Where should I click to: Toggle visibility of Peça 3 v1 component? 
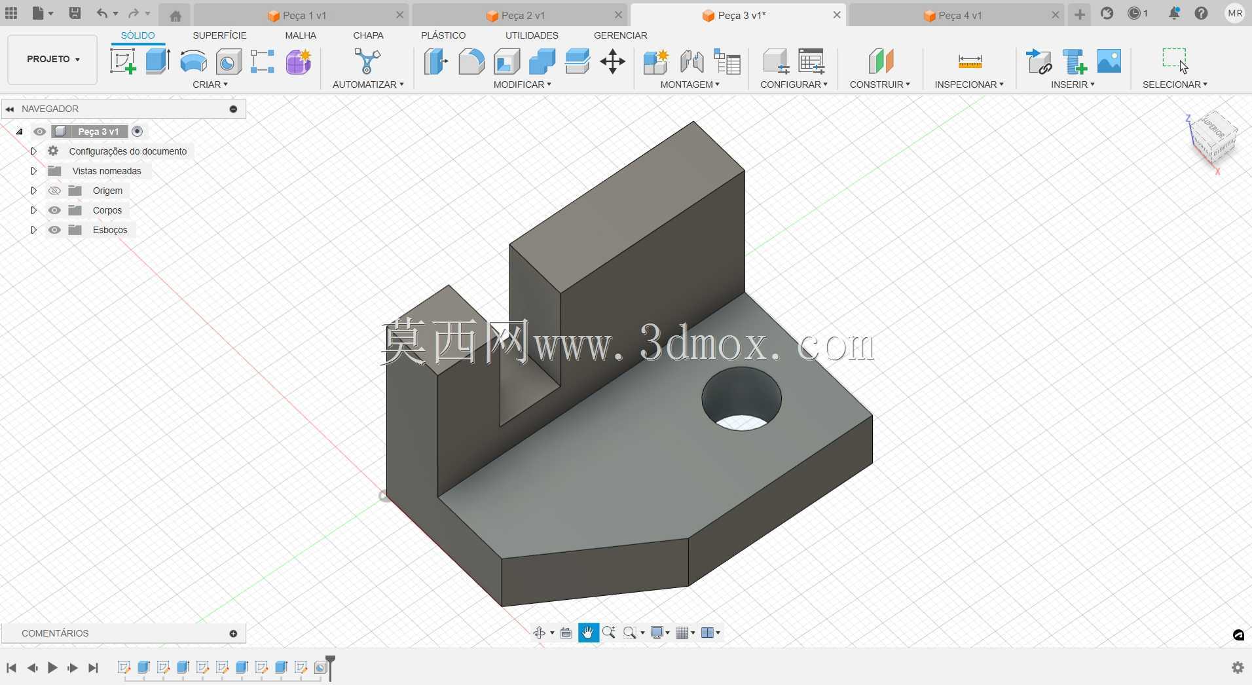39,132
